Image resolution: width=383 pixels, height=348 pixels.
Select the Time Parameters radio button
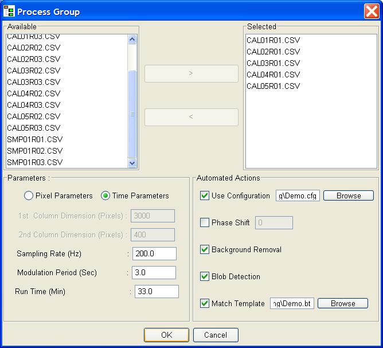coord(105,196)
